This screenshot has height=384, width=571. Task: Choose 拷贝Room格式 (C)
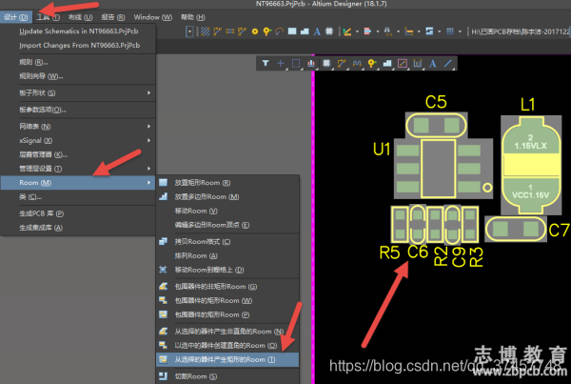coord(227,241)
